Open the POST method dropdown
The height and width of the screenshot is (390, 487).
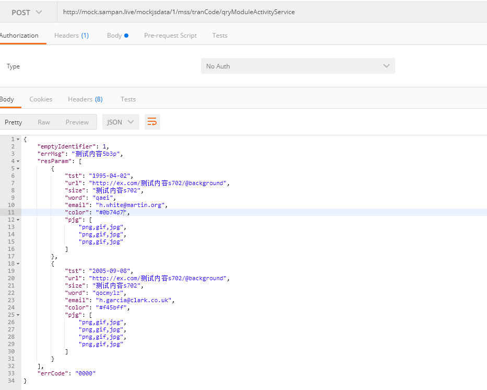coord(27,12)
